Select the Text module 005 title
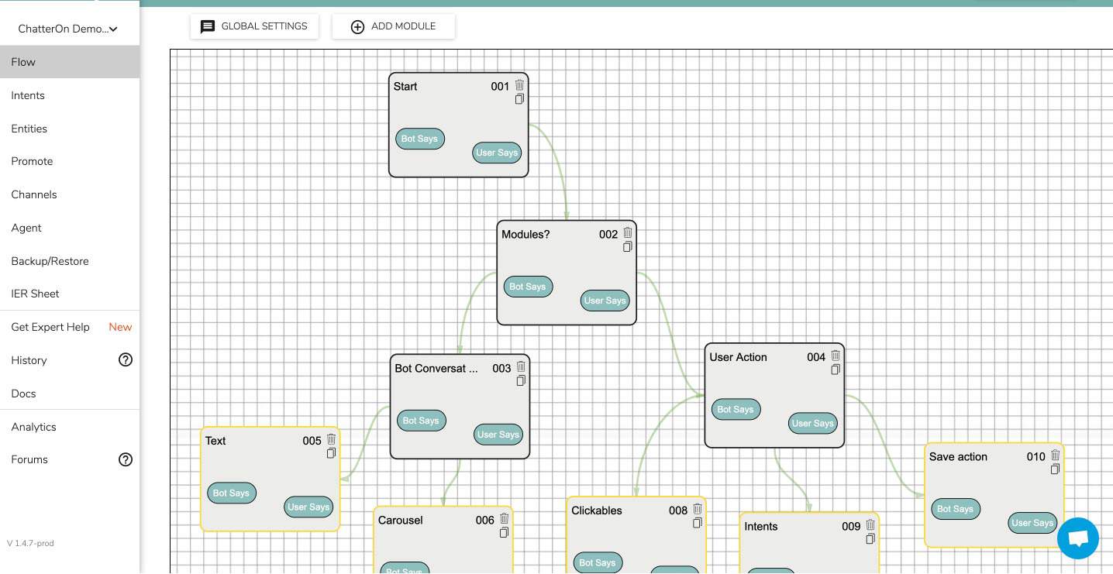Viewport: 1113px width, 574px height. click(215, 441)
